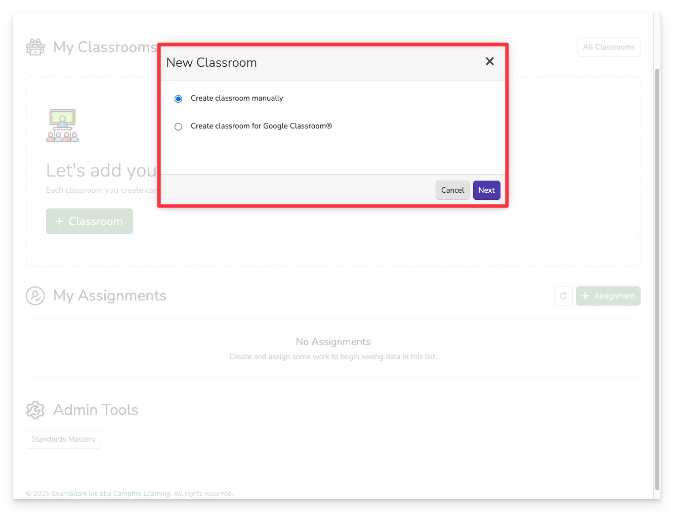Open the All Classrooms button

point(609,47)
